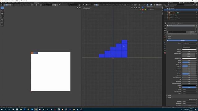Open the Material properties tab icon
The height and width of the screenshot is (111, 198).
tap(165, 53)
